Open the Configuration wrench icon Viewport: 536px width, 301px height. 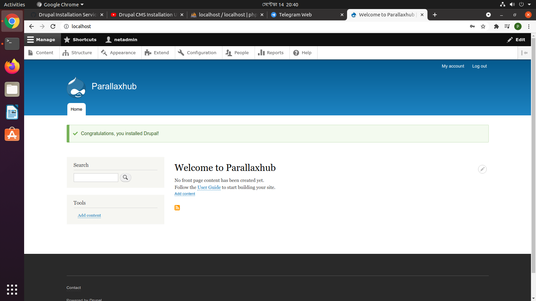point(181,53)
